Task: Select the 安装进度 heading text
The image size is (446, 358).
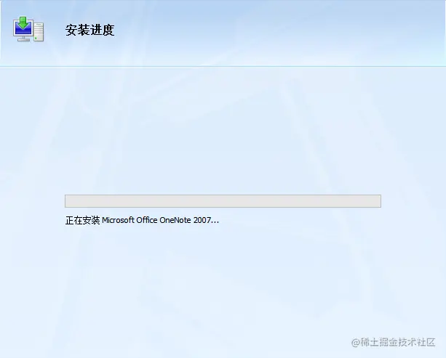Action: [x=90, y=30]
